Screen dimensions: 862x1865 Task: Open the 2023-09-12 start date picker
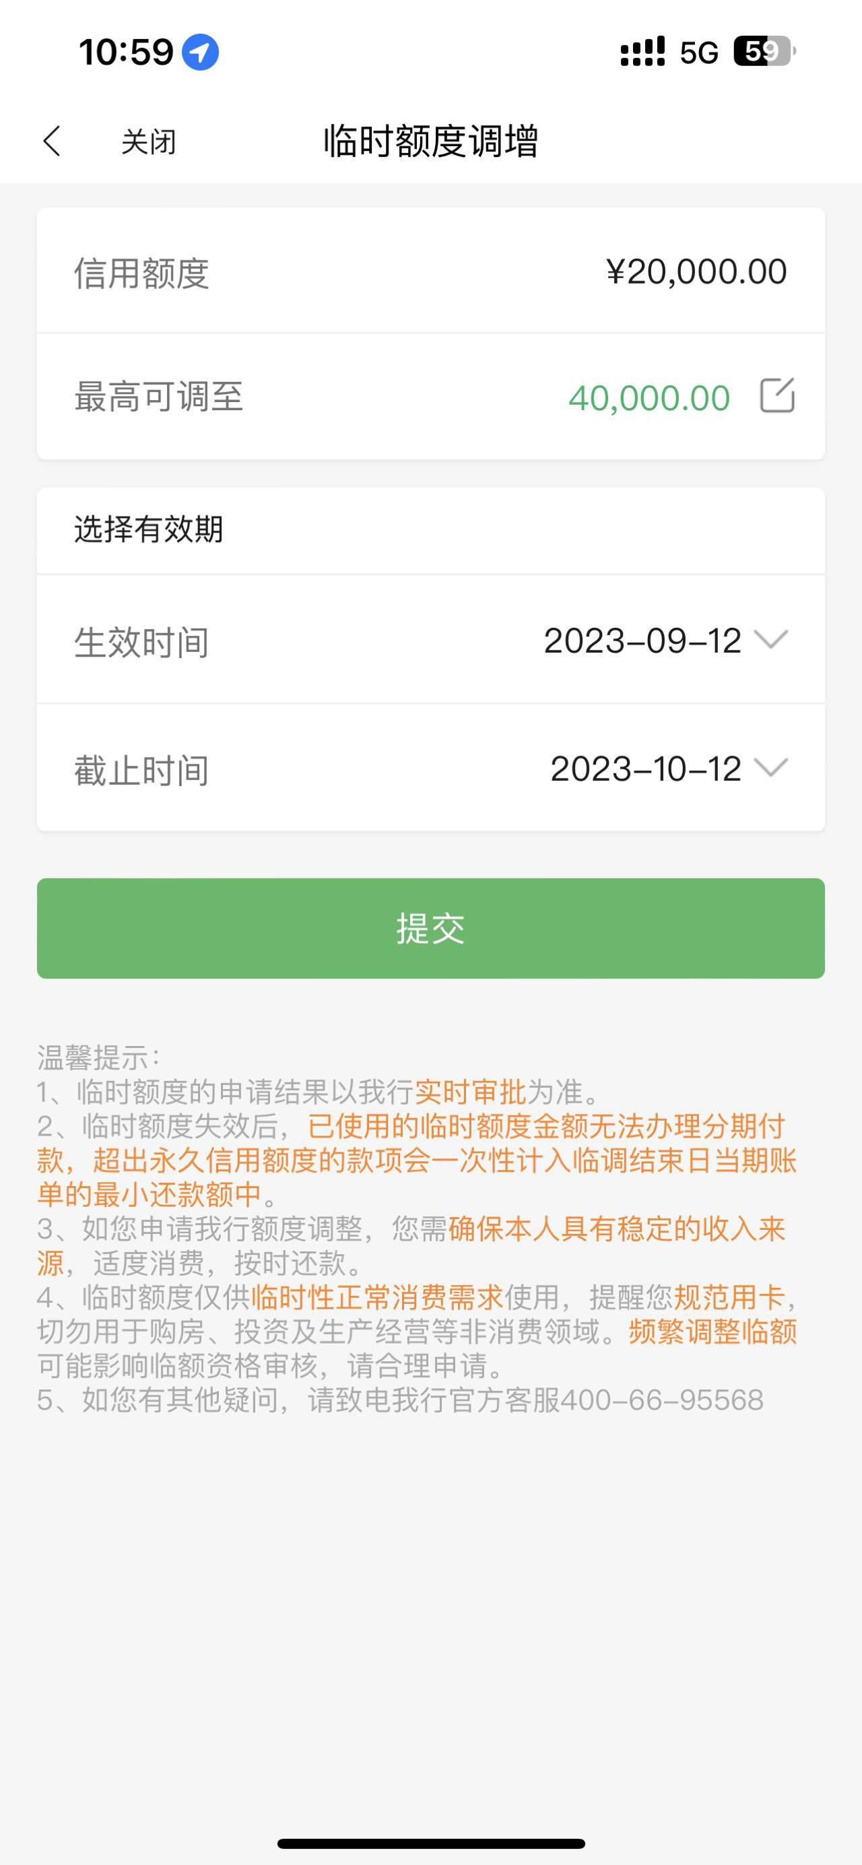click(642, 641)
